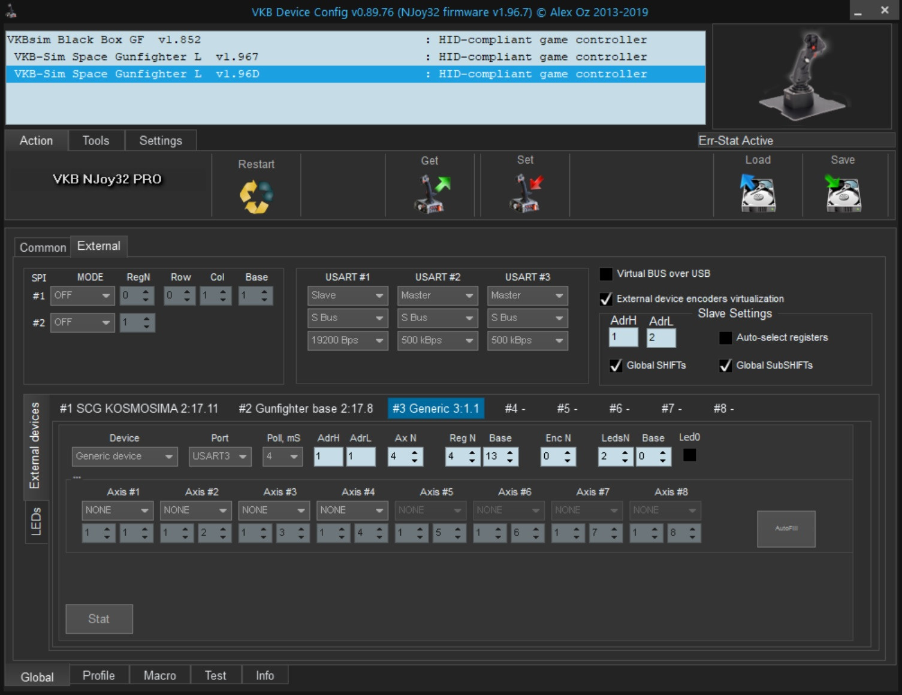Image resolution: width=902 pixels, height=695 pixels.
Task: Click the Save disk icon
Action: 843,193
